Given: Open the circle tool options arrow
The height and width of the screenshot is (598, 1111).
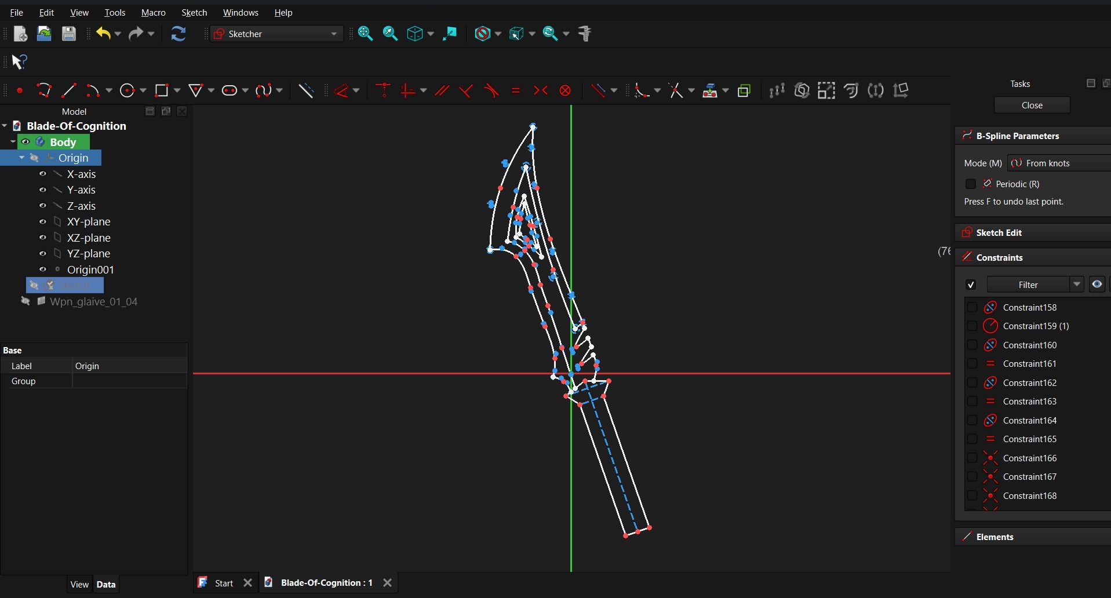Looking at the screenshot, I should [x=143, y=90].
